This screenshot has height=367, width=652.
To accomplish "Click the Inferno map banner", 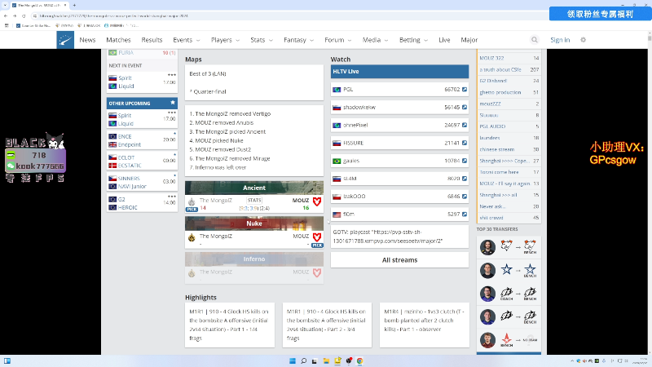I will tap(254, 259).
